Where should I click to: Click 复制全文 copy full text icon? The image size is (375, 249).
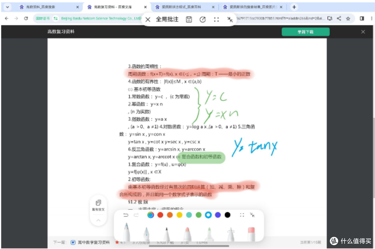(x=98, y=205)
